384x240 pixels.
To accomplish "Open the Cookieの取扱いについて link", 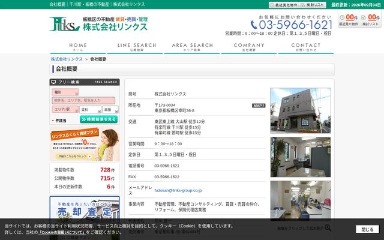I will pos(62,232).
